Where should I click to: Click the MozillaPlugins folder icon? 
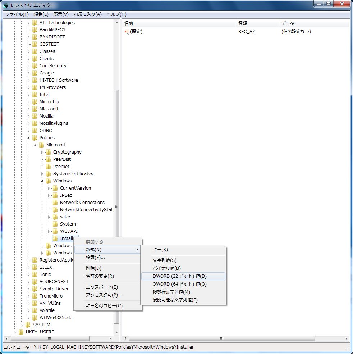click(x=35, y=123)
